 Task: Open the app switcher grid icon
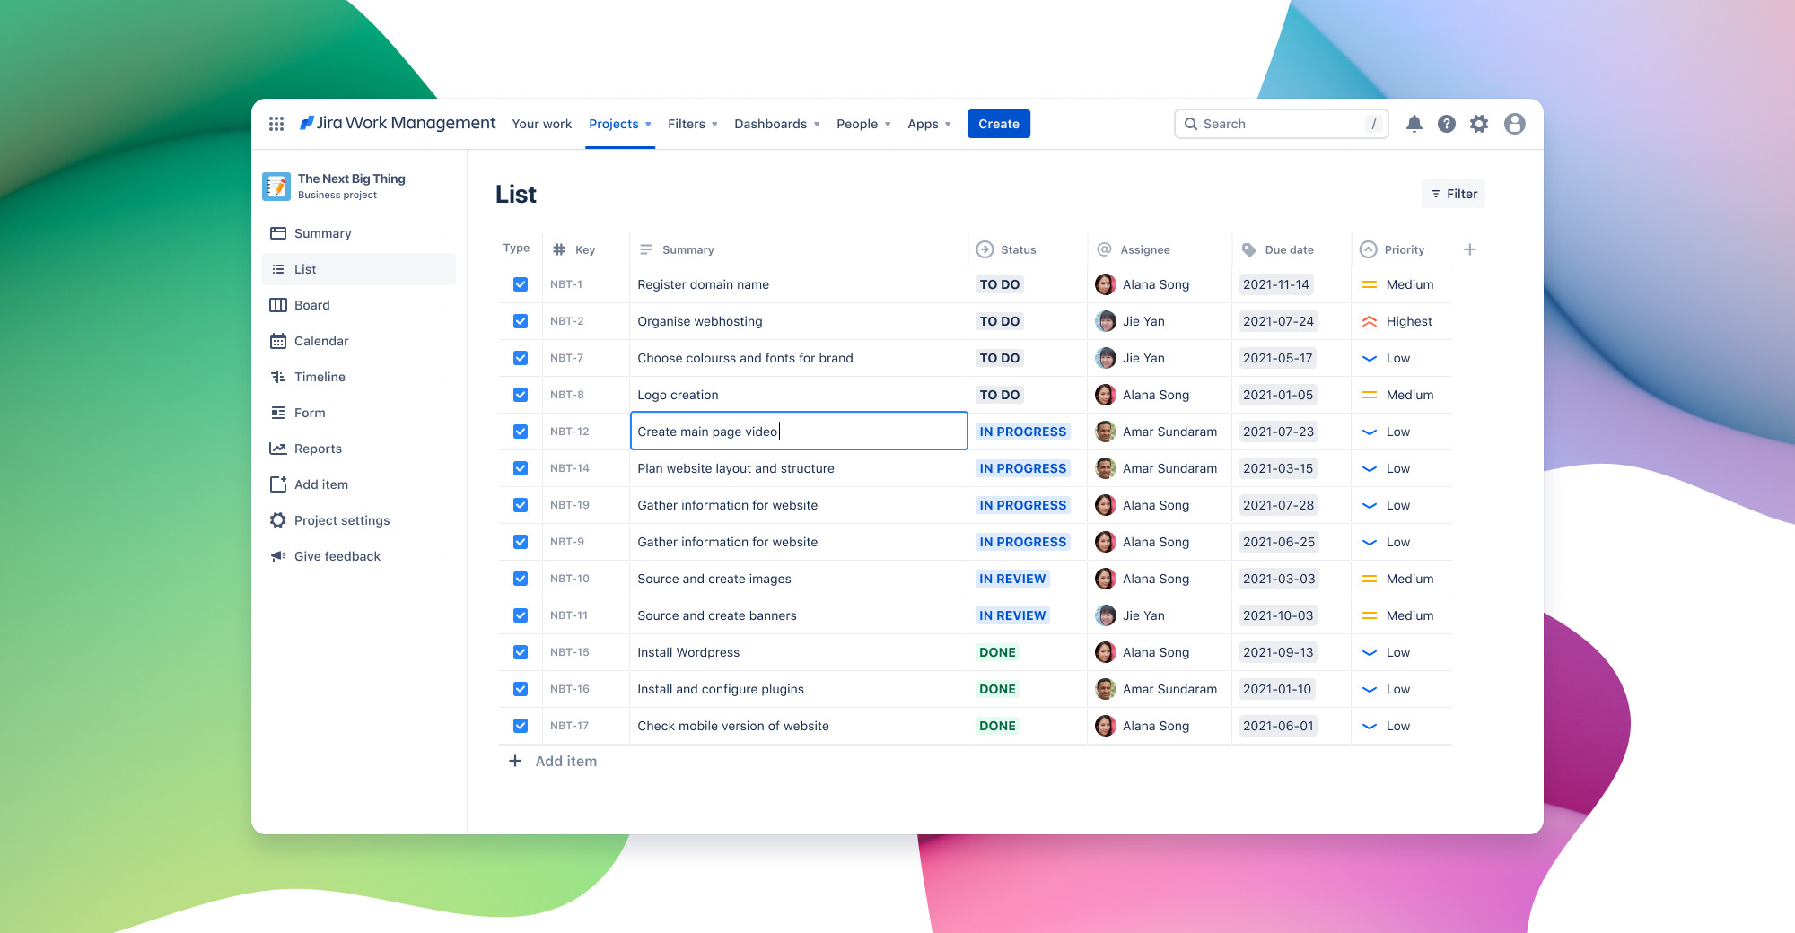(x=276, y=124)
